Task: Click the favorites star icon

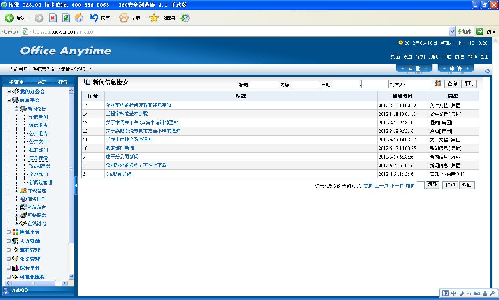Action: [x=154, y=18]
